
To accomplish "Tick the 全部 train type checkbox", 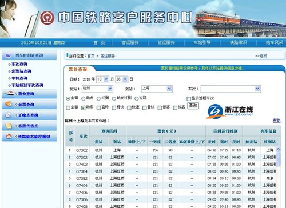I will coord(68,107).
